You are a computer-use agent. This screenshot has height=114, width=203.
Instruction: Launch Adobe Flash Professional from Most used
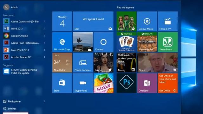[x=25, y=43]
